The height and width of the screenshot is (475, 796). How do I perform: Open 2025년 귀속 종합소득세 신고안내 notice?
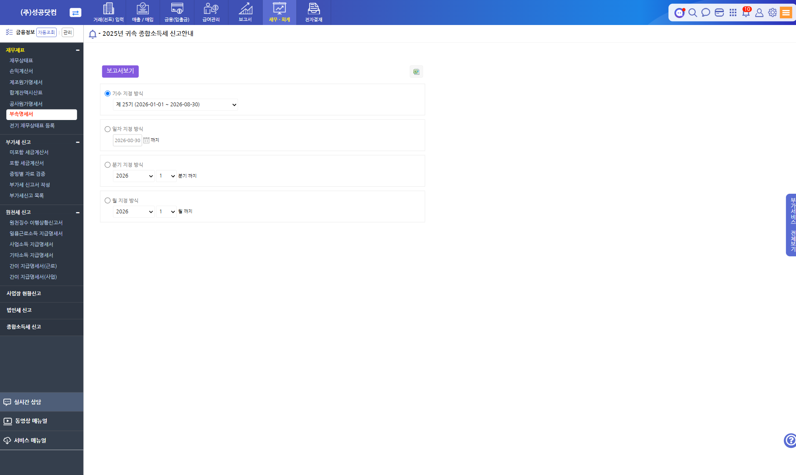148,34
